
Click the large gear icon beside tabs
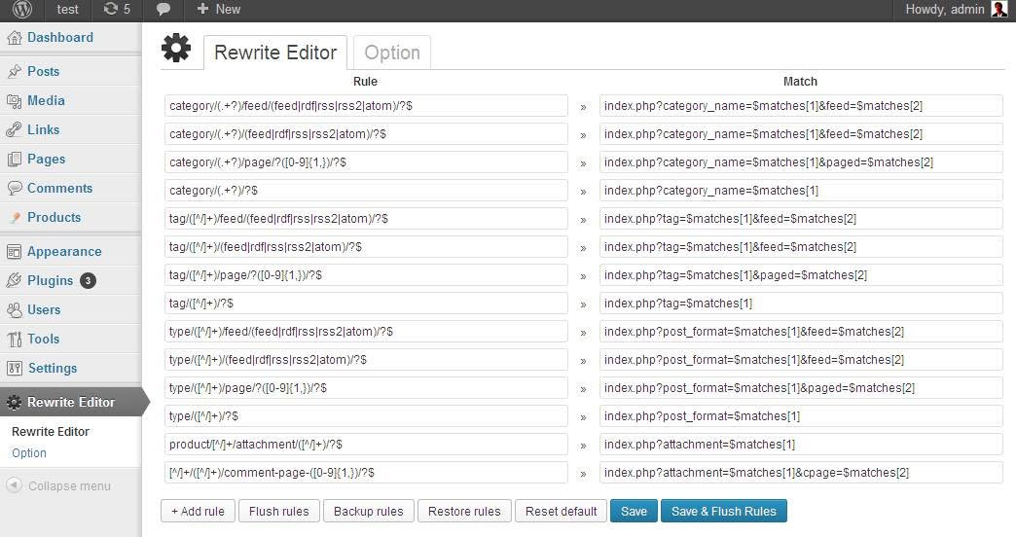point(176,48)
